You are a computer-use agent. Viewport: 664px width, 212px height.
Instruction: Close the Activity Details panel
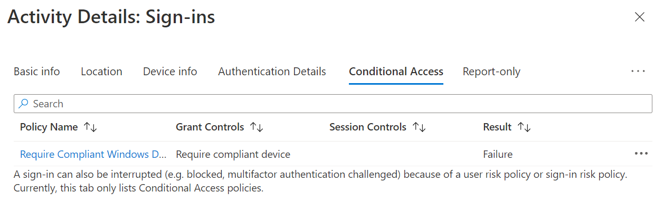[640, 17]
